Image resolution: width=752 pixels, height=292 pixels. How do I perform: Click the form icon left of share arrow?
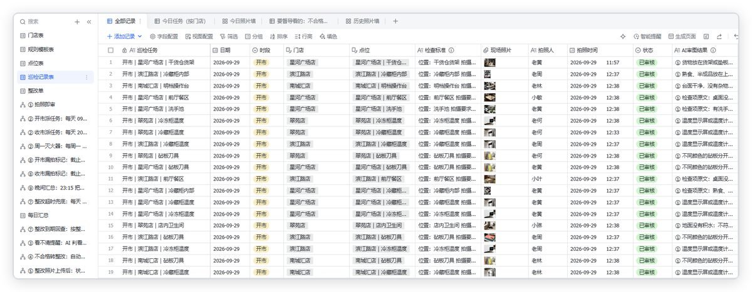click(x=706, y=36)
